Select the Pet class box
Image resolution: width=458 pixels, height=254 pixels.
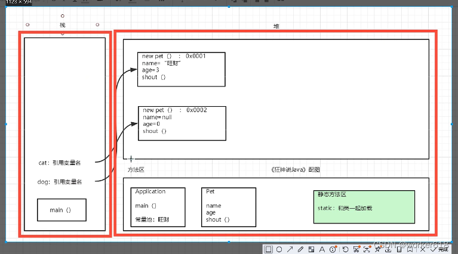pyautogui.click(x=229, y=207)
